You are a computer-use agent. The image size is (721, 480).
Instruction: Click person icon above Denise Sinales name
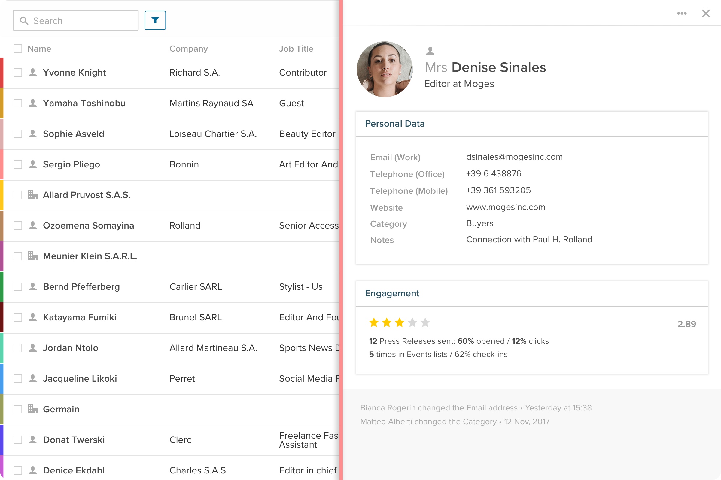(x=430, y=50)
